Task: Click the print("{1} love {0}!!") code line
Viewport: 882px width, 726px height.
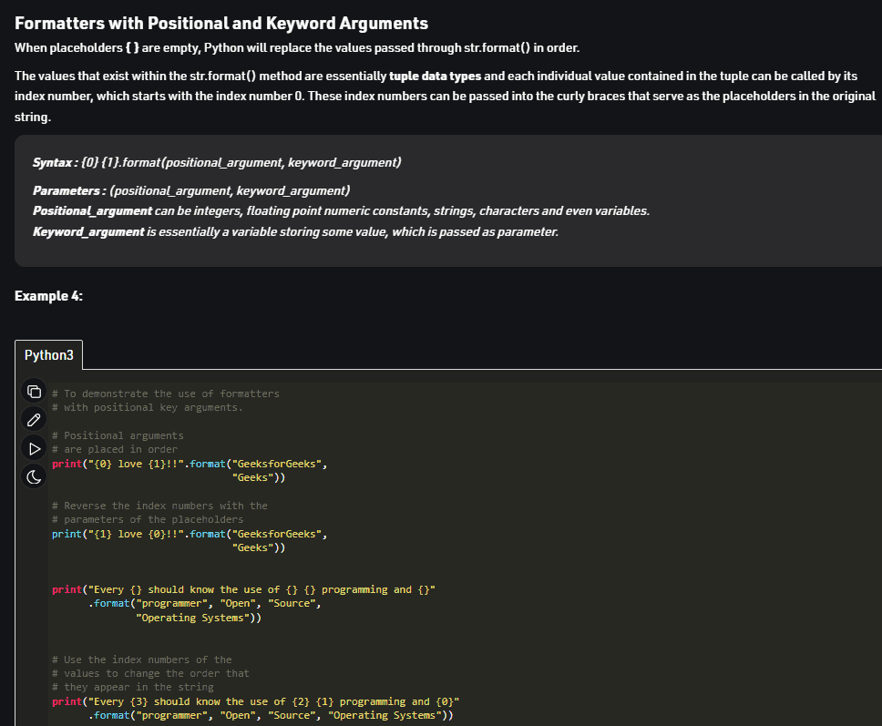Action: (190, 534)
